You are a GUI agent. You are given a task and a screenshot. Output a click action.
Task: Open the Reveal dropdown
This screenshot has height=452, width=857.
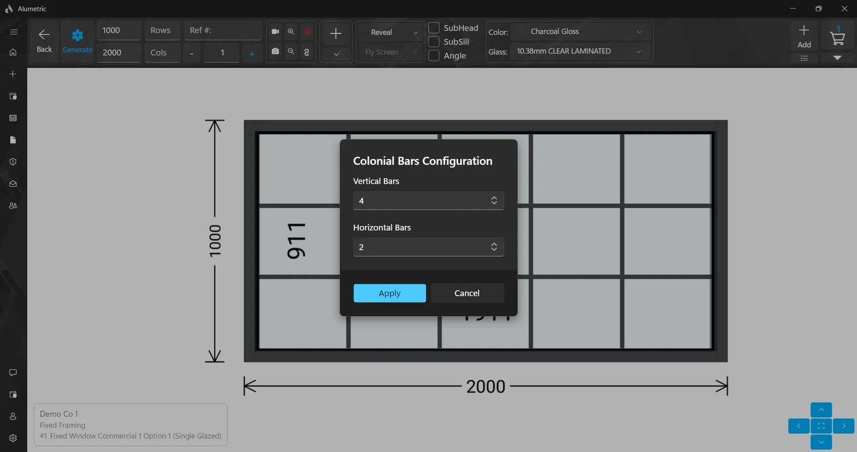click(390, 32)
